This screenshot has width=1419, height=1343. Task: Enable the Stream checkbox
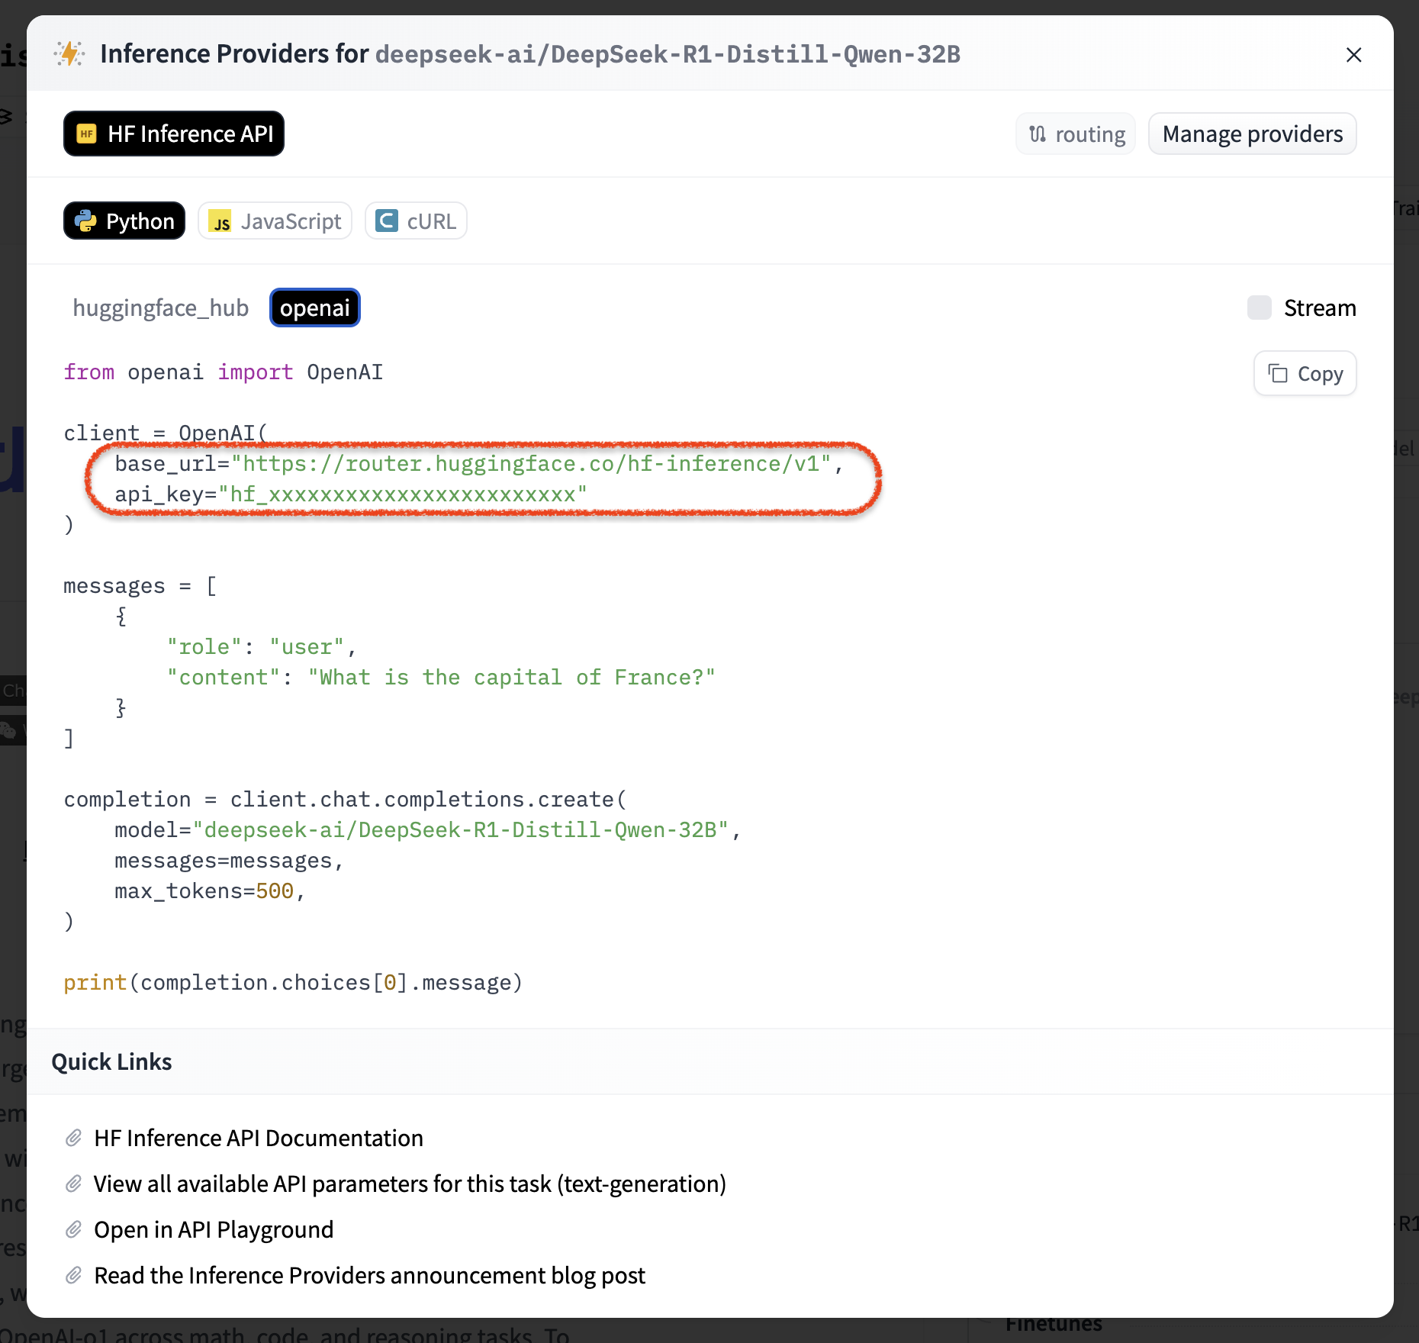(1259, 308)
